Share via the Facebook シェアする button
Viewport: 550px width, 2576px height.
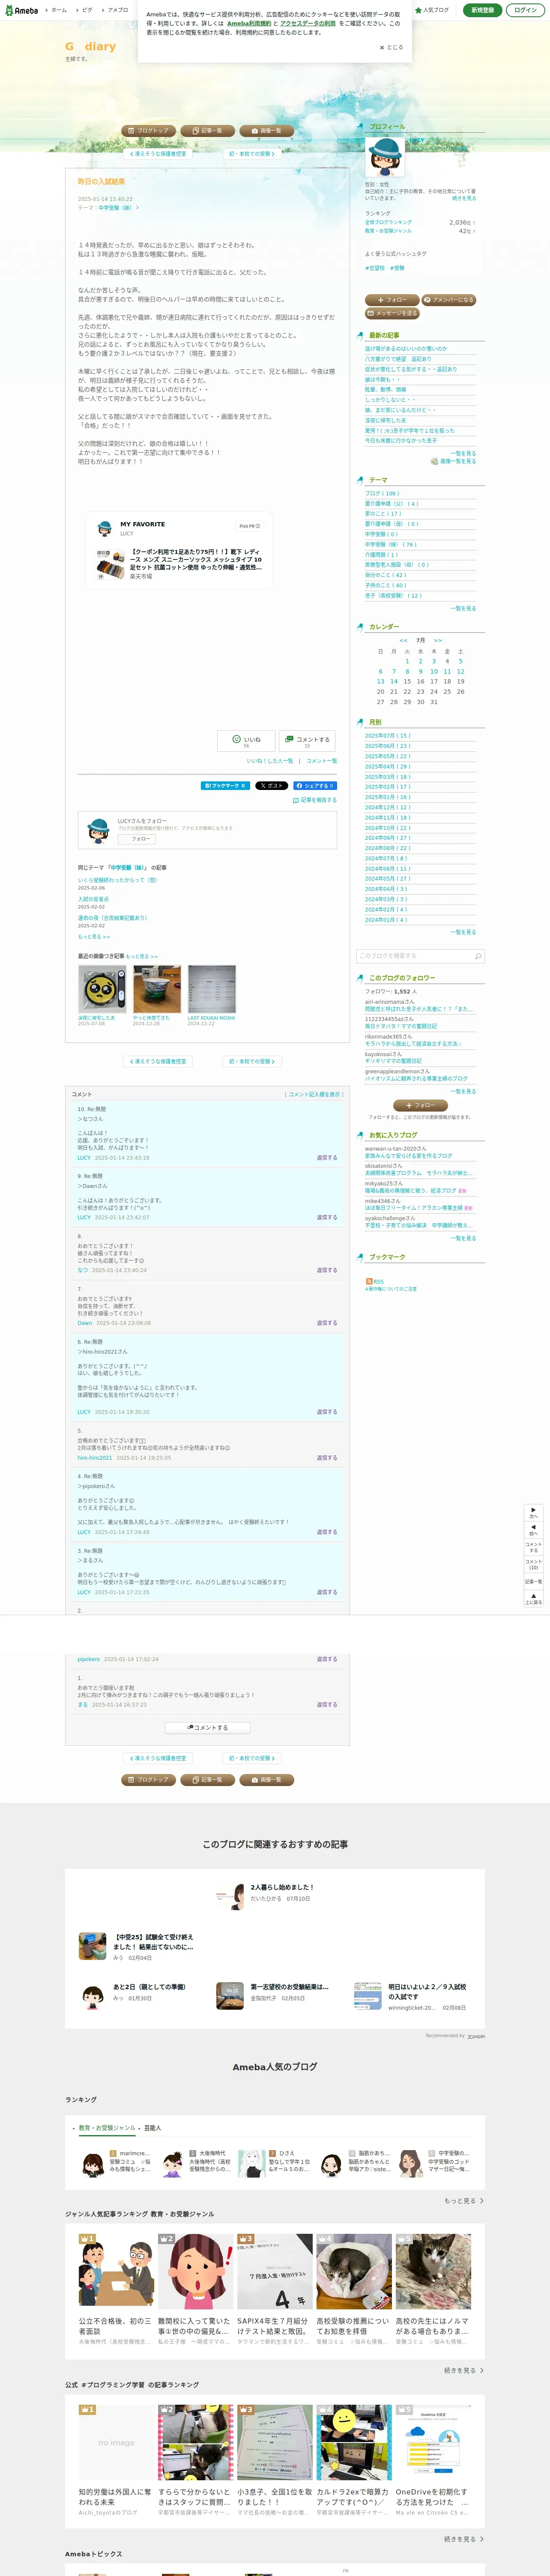[x=314, y=786]
